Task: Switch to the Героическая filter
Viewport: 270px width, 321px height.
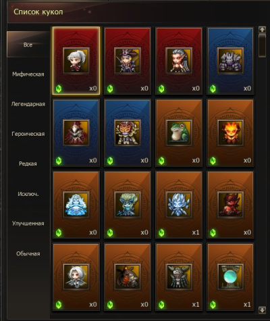Action: (x=28, y=134)
